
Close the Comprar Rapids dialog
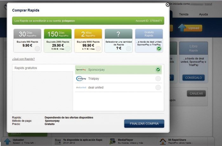(x=167, y=5)
